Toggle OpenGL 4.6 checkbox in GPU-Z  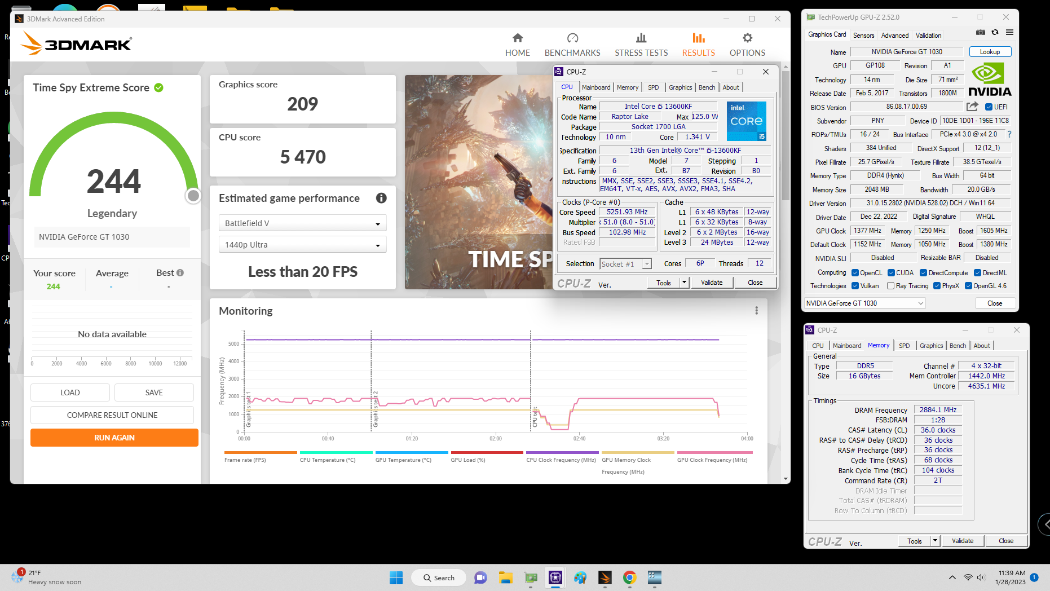pos(968,286)
